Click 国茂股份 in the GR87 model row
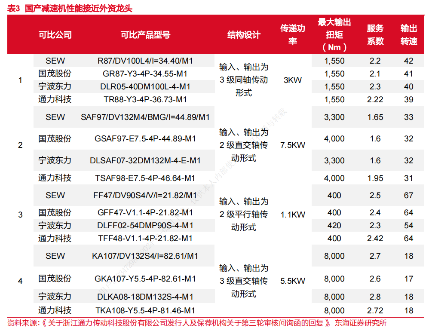The image size is (429, 334). click(55, 74)
